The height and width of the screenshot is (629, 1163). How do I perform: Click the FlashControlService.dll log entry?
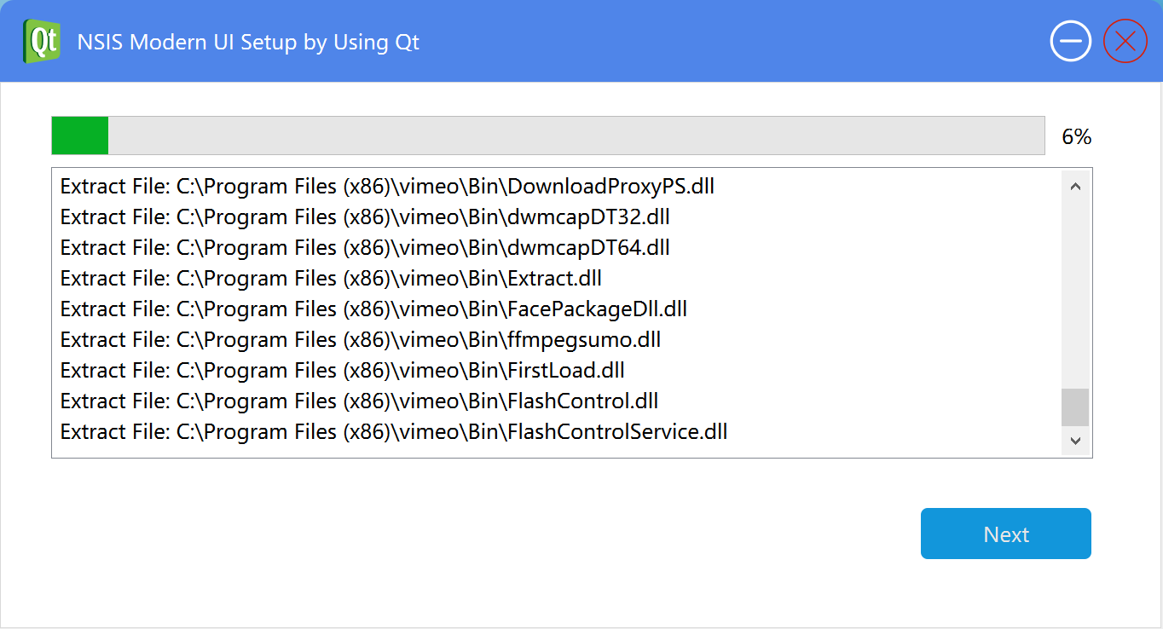pyautogui.click(x=394, y=431)
